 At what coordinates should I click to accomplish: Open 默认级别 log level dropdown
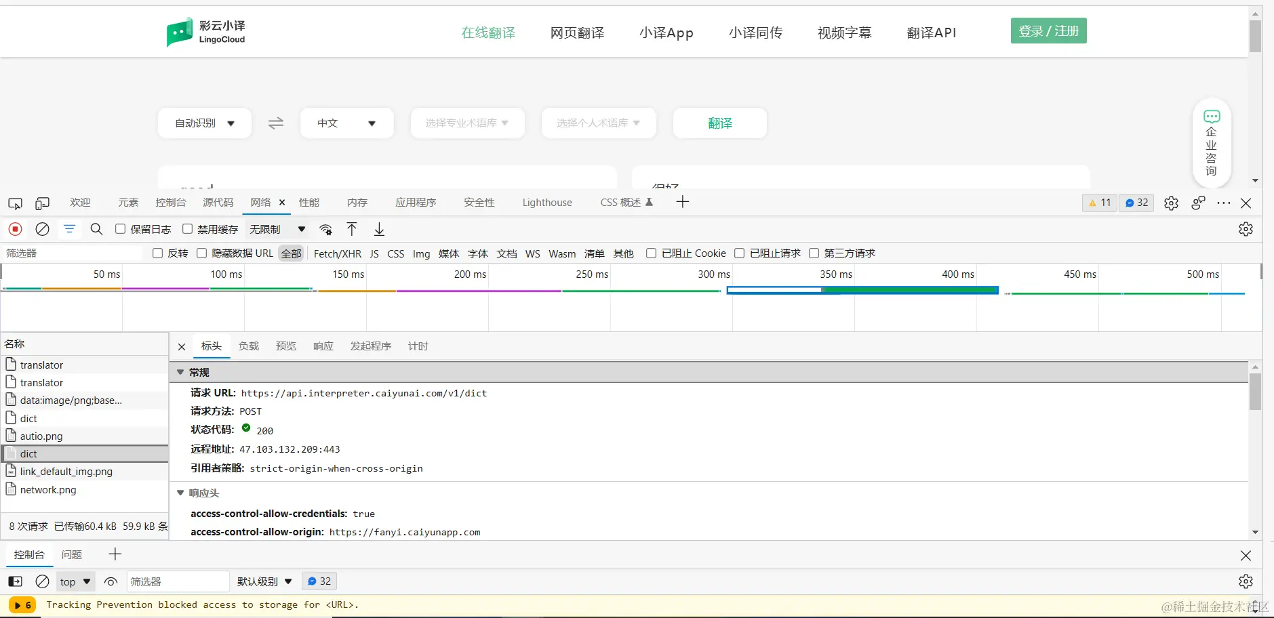coord(264,581)
